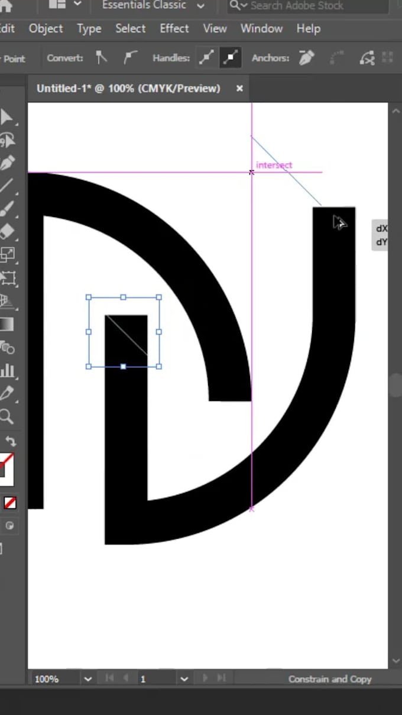Open the Essentials Classic workspace switcher

point(153,5)
